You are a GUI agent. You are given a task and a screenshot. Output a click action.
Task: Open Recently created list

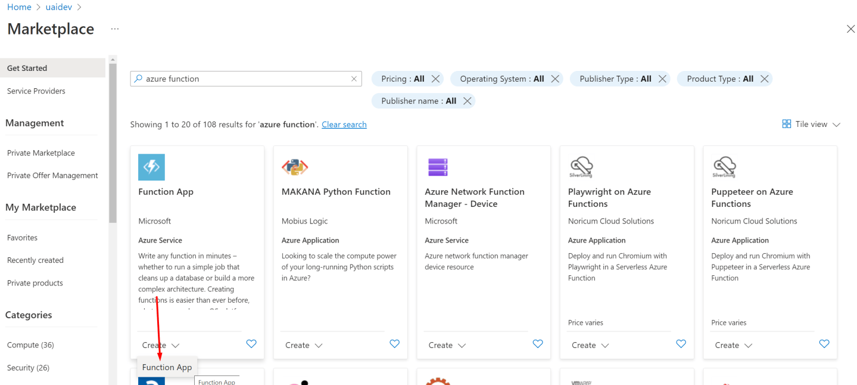[35, 260]
